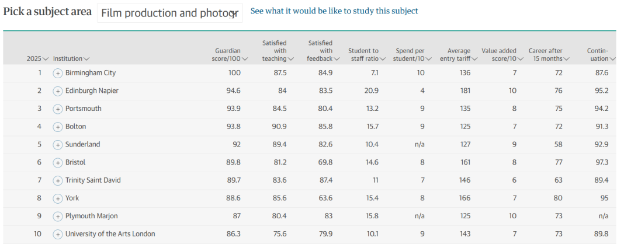This screenshot has width=631, height=244.
Task: Click plus icon next to Bristol
Action: coord(57,163)
